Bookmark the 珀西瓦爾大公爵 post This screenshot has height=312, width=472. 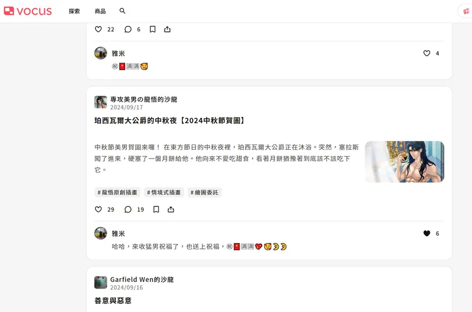coord(156,209)
